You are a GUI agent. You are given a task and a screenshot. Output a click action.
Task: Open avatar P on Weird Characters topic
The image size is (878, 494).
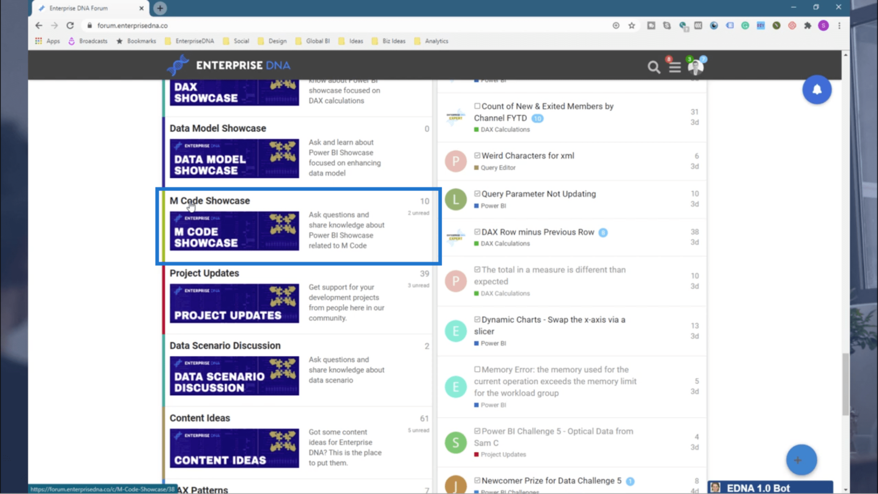[456, 161]
